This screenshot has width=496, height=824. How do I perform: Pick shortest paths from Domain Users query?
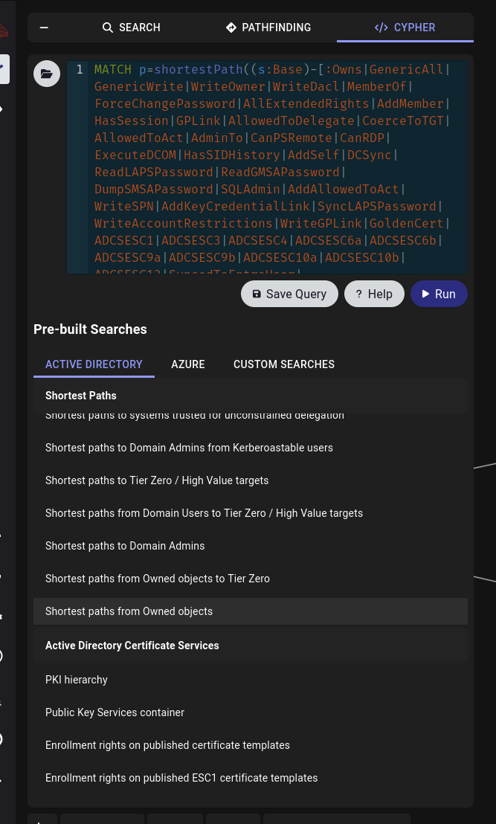click(x=204, y=513)
